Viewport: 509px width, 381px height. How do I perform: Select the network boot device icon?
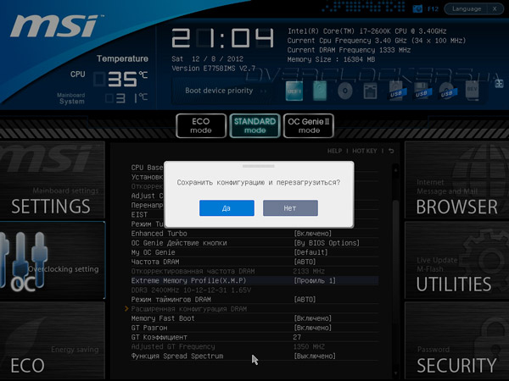370,91
